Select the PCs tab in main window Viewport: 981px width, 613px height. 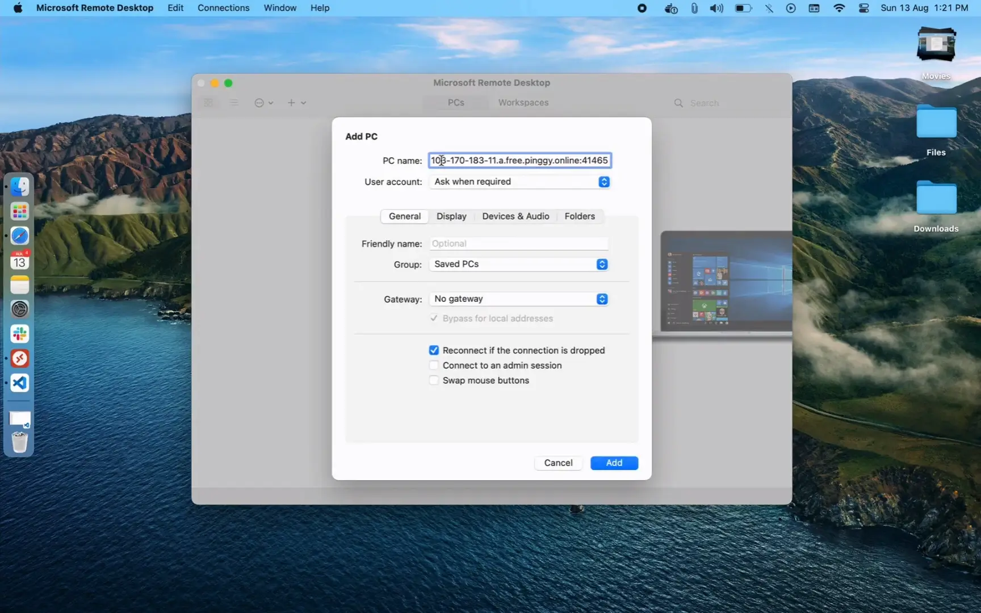click(x=456, y=103)
